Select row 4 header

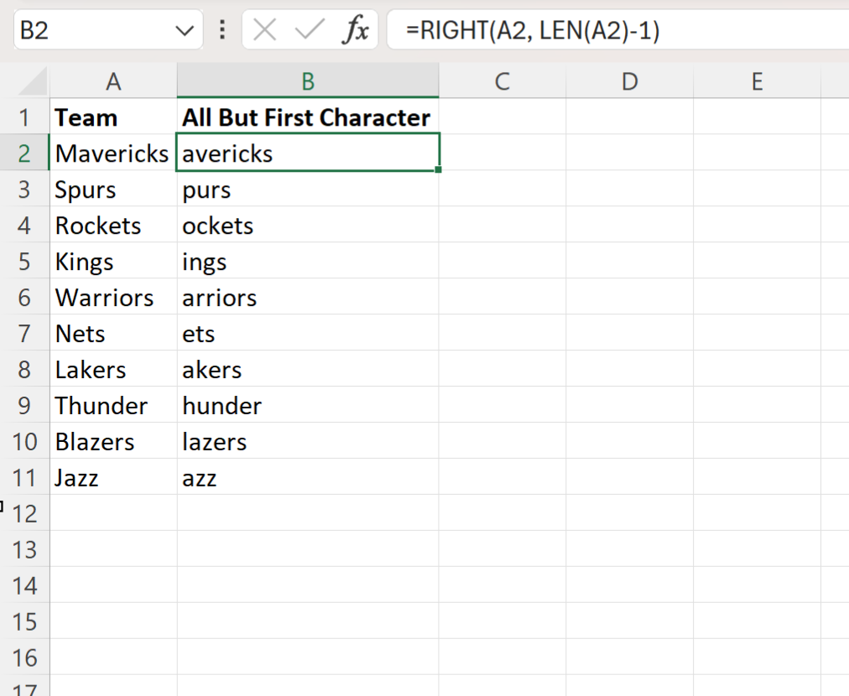[x=24, y=225]
